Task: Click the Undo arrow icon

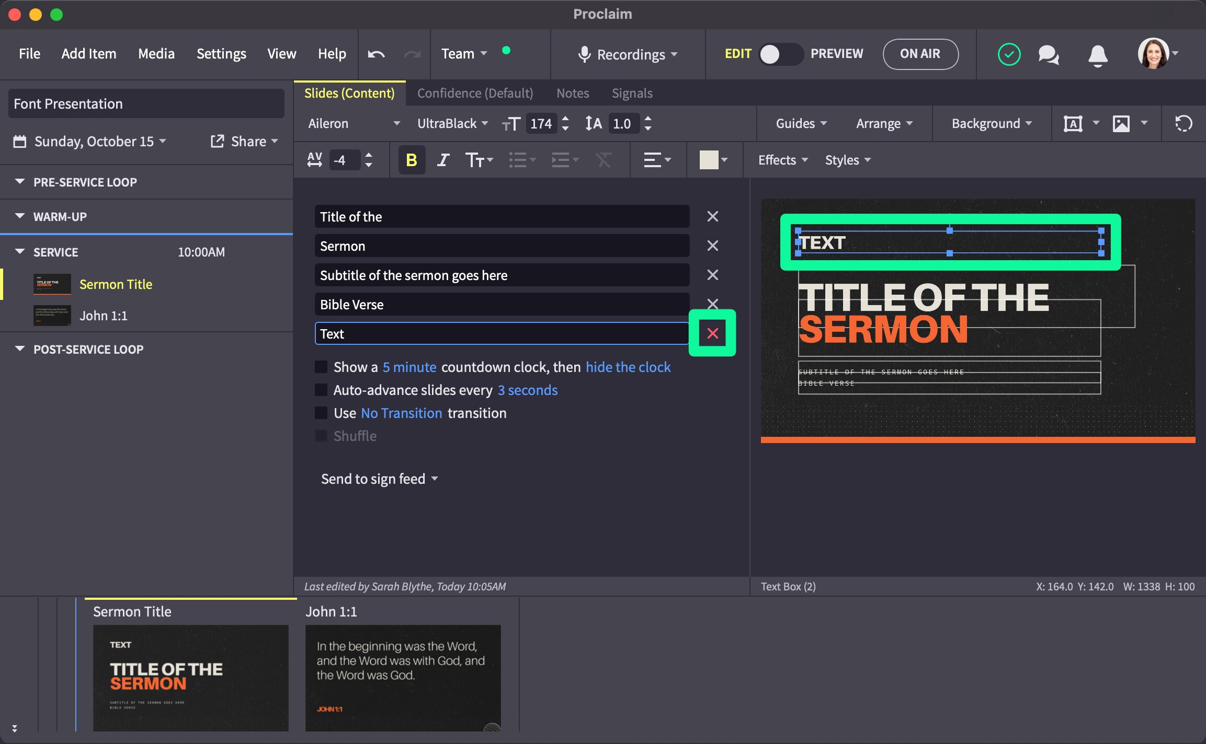Action: (376, 54)
